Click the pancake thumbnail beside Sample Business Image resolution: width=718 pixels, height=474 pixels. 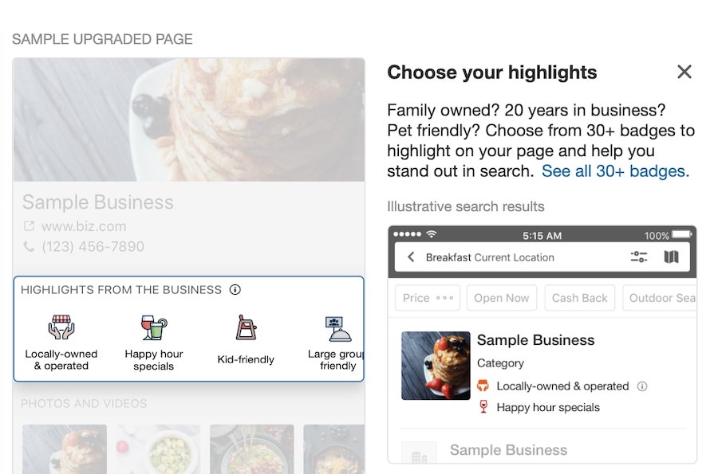[x=436, y=364]
